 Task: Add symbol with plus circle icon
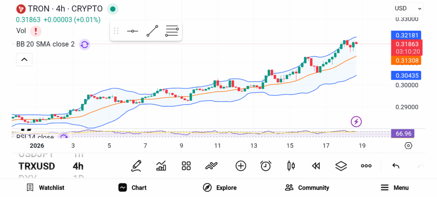coord(241,166)
